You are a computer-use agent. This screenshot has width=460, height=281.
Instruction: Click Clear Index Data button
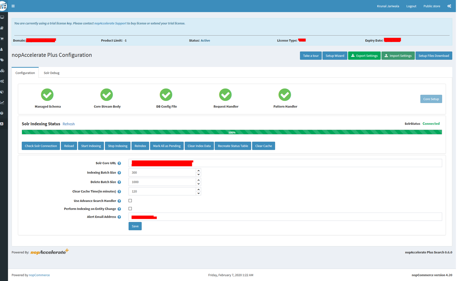[x=199, y=146]
